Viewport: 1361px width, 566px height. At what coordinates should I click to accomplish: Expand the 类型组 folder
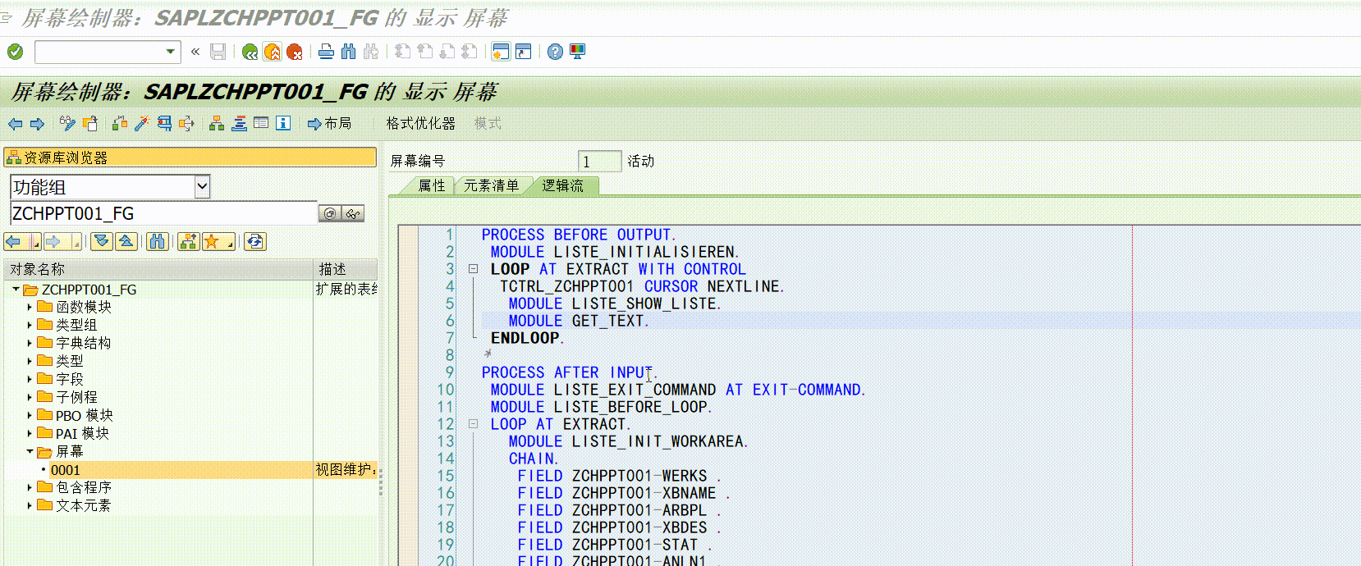[30, 326]
